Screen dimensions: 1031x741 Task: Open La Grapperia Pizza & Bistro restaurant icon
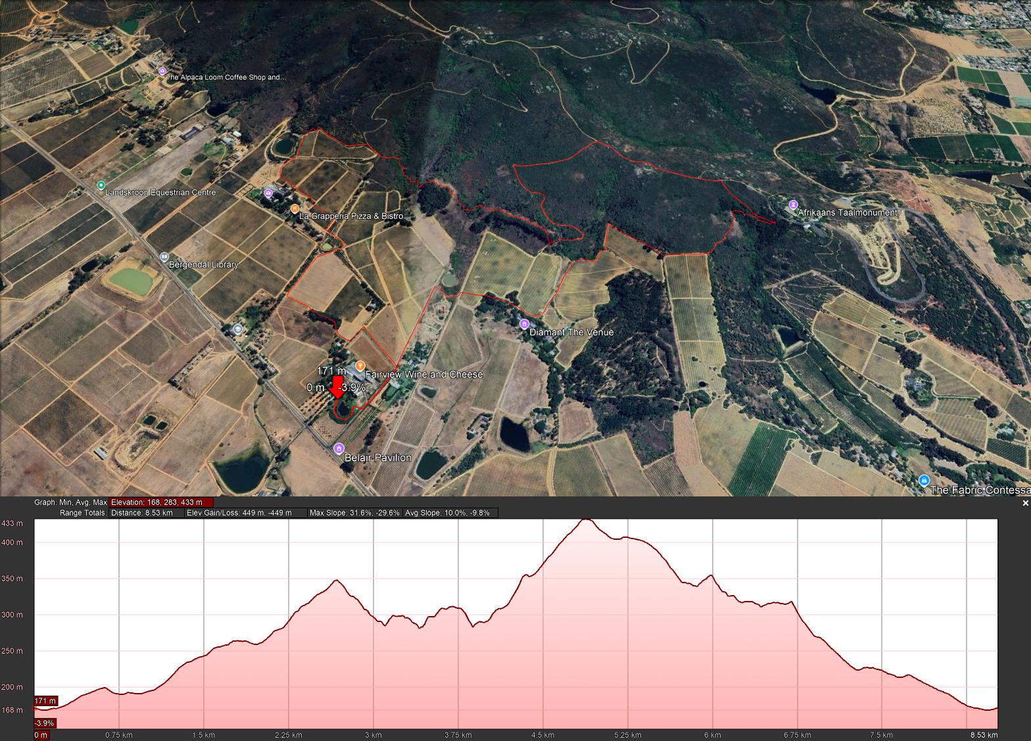pyautogui.click(x=295, y=208)
